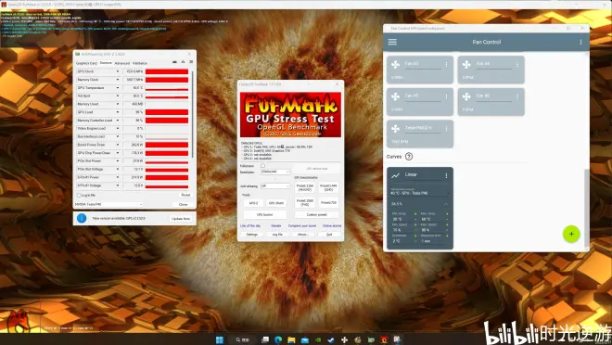Launch GPU-Z tool from FurMark

click(254, 203)
